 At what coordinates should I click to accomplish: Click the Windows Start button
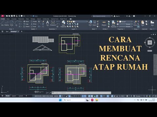click(x=60, y=100)
